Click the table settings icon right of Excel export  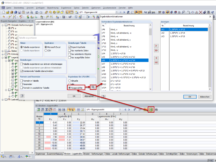point(156,110)
